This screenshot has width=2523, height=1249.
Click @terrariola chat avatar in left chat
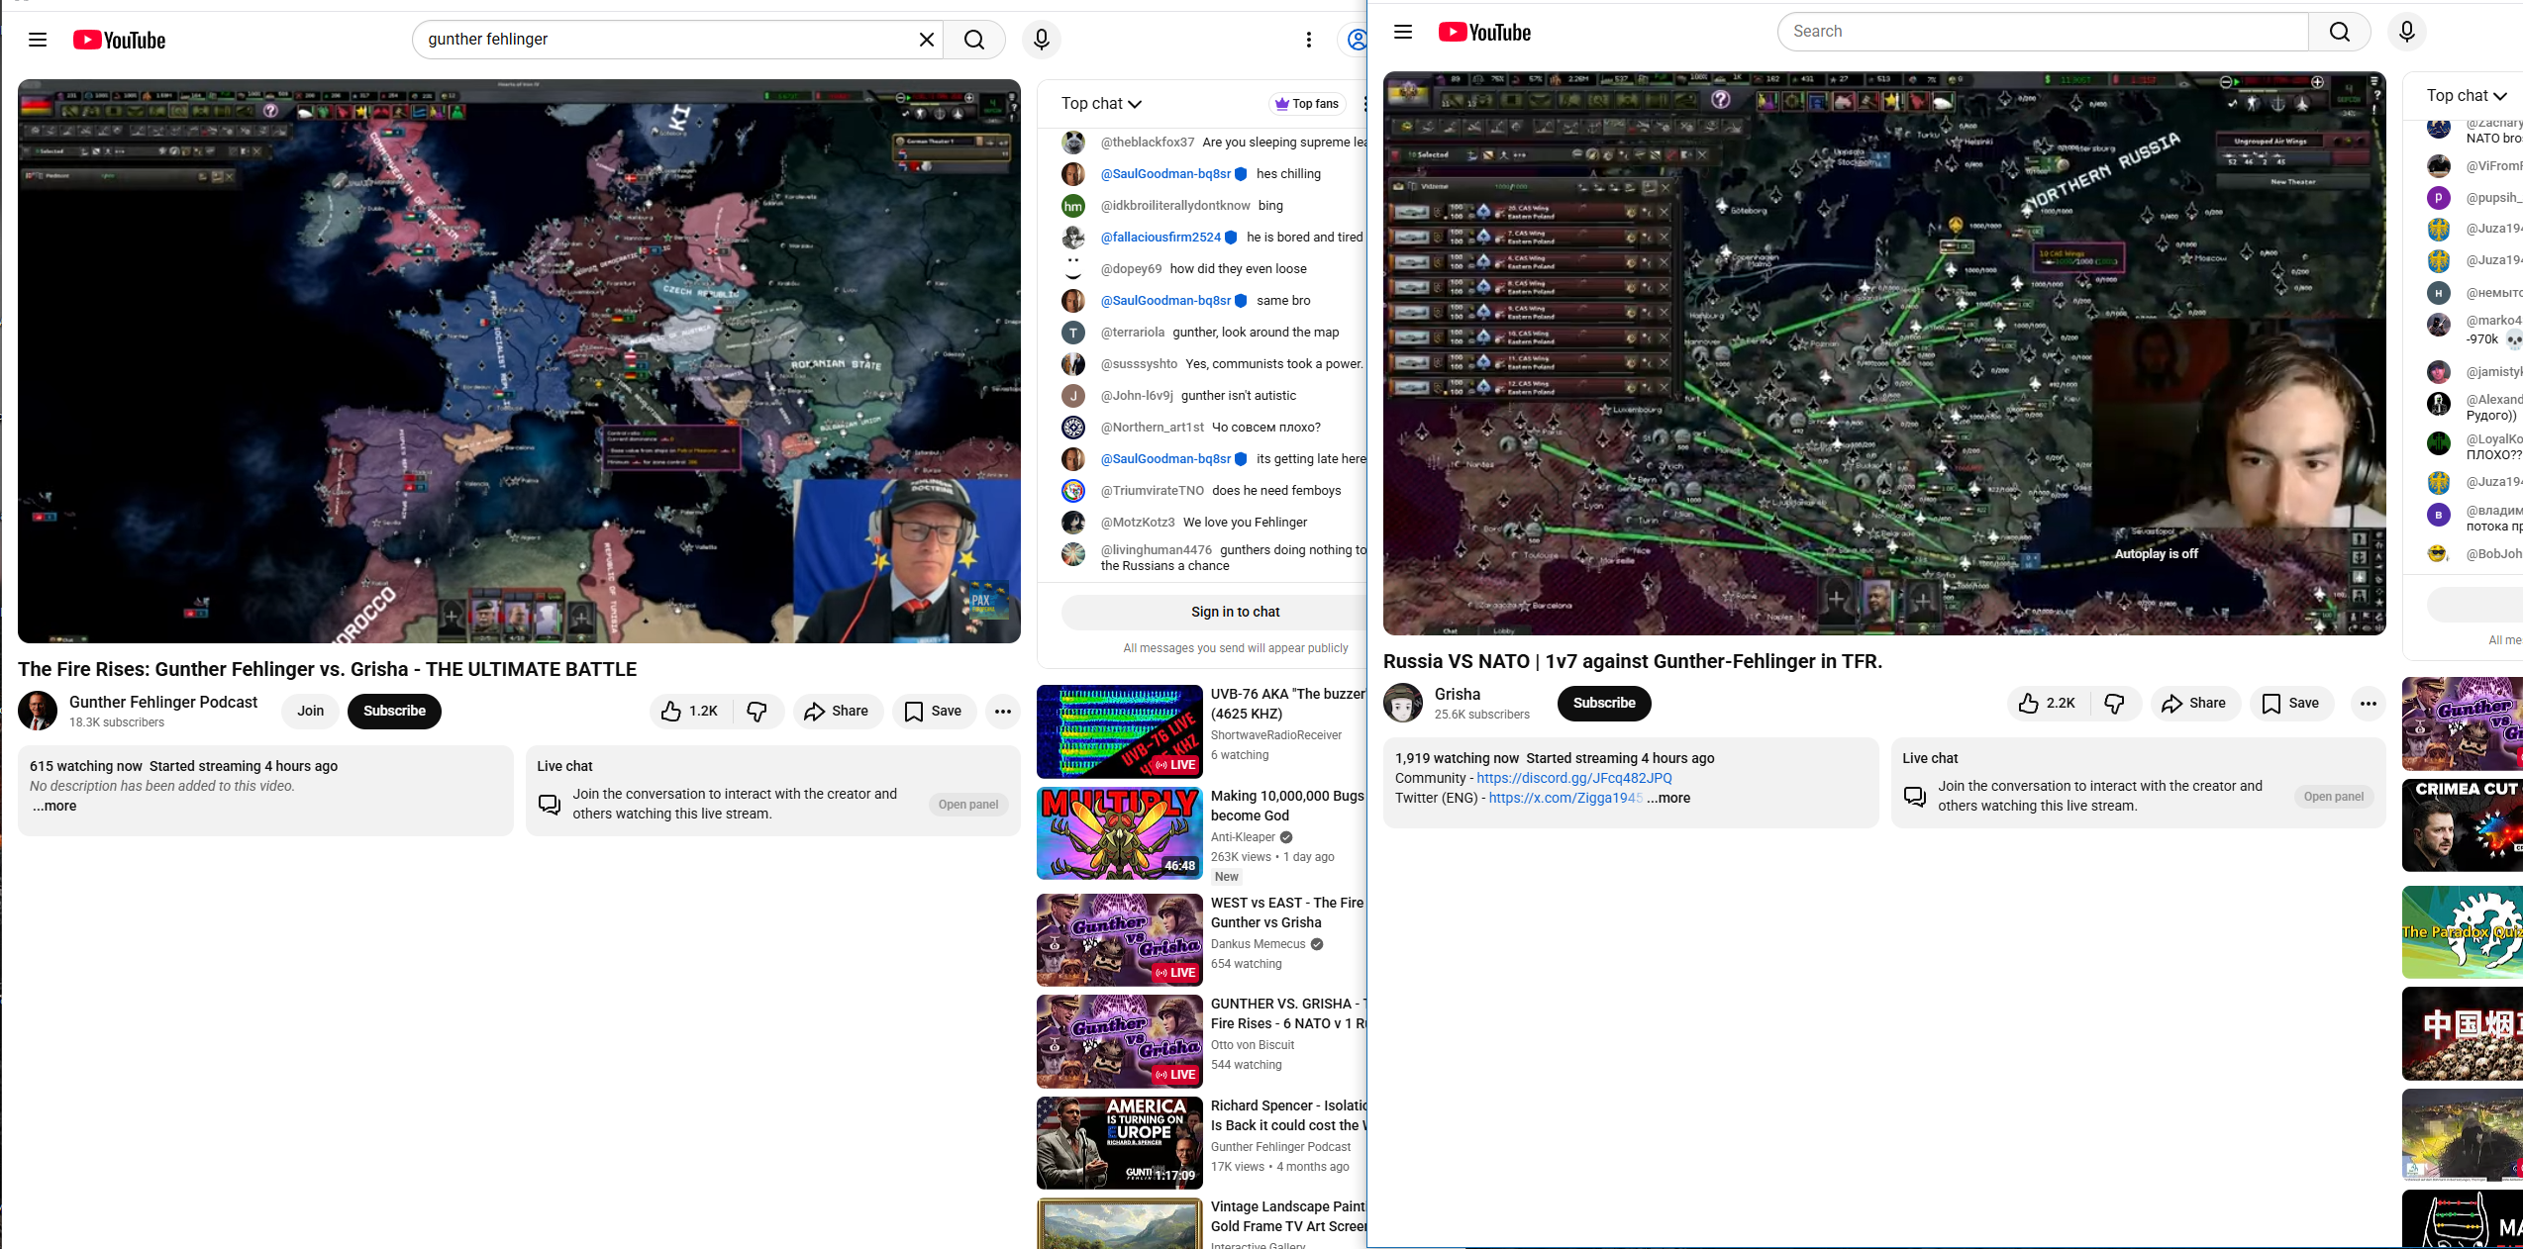1073,333
